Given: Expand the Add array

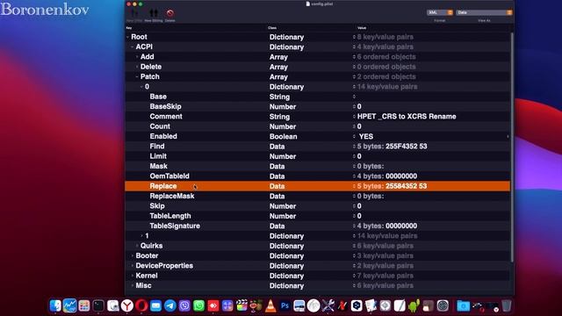Looking at the screenshot, I should pyautogui.click(x=137, y=57).
